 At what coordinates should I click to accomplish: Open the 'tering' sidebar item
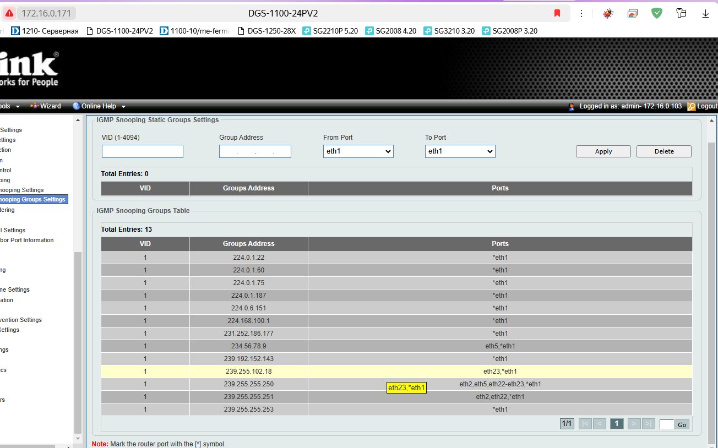point(8,210)
